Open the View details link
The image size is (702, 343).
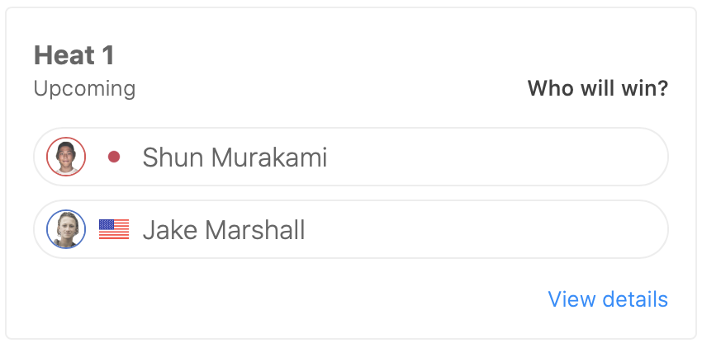pyautogui.click(x=608, y=298)
